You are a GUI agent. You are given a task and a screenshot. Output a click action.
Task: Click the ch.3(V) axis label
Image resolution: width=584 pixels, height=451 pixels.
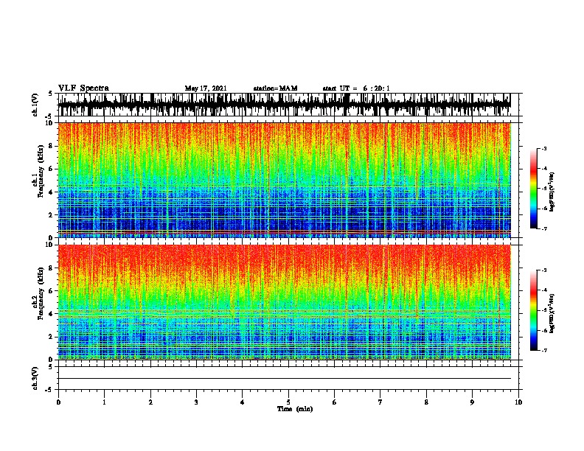35,378
